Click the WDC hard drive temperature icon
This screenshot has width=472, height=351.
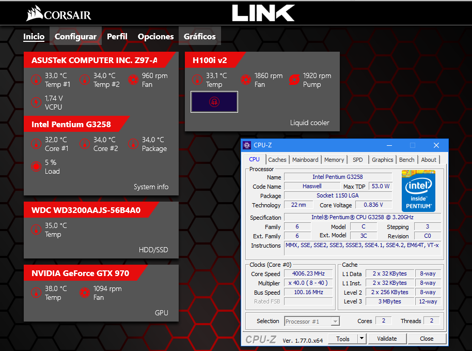pos(36,230)
